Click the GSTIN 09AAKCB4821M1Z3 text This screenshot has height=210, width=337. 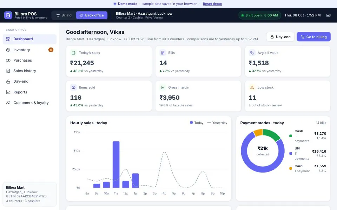click(x=26, y=196)
